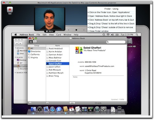The width and height of the screenshot is (154, 120).
Task: Click the Note field
Action: (x=98, y=77)
